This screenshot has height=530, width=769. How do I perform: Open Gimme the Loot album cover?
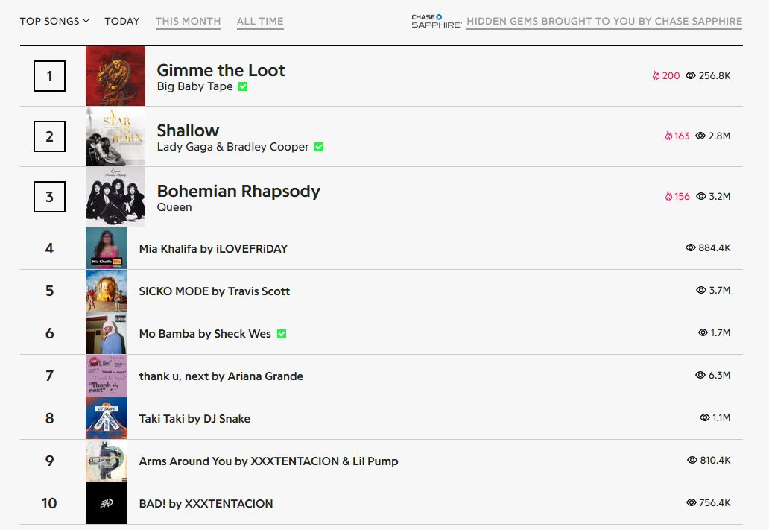click(x=115, y=76)
